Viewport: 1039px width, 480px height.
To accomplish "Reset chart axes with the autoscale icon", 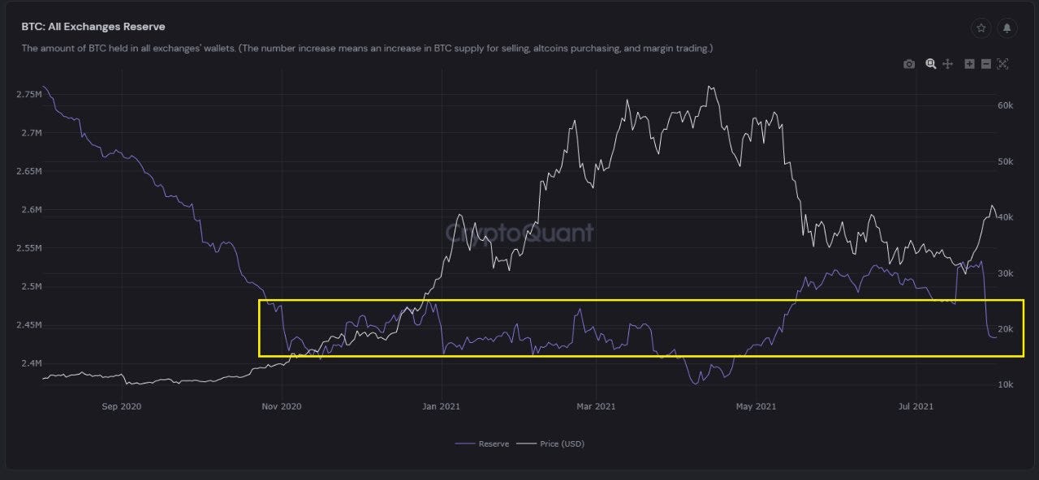I will tap(1002, 64).
